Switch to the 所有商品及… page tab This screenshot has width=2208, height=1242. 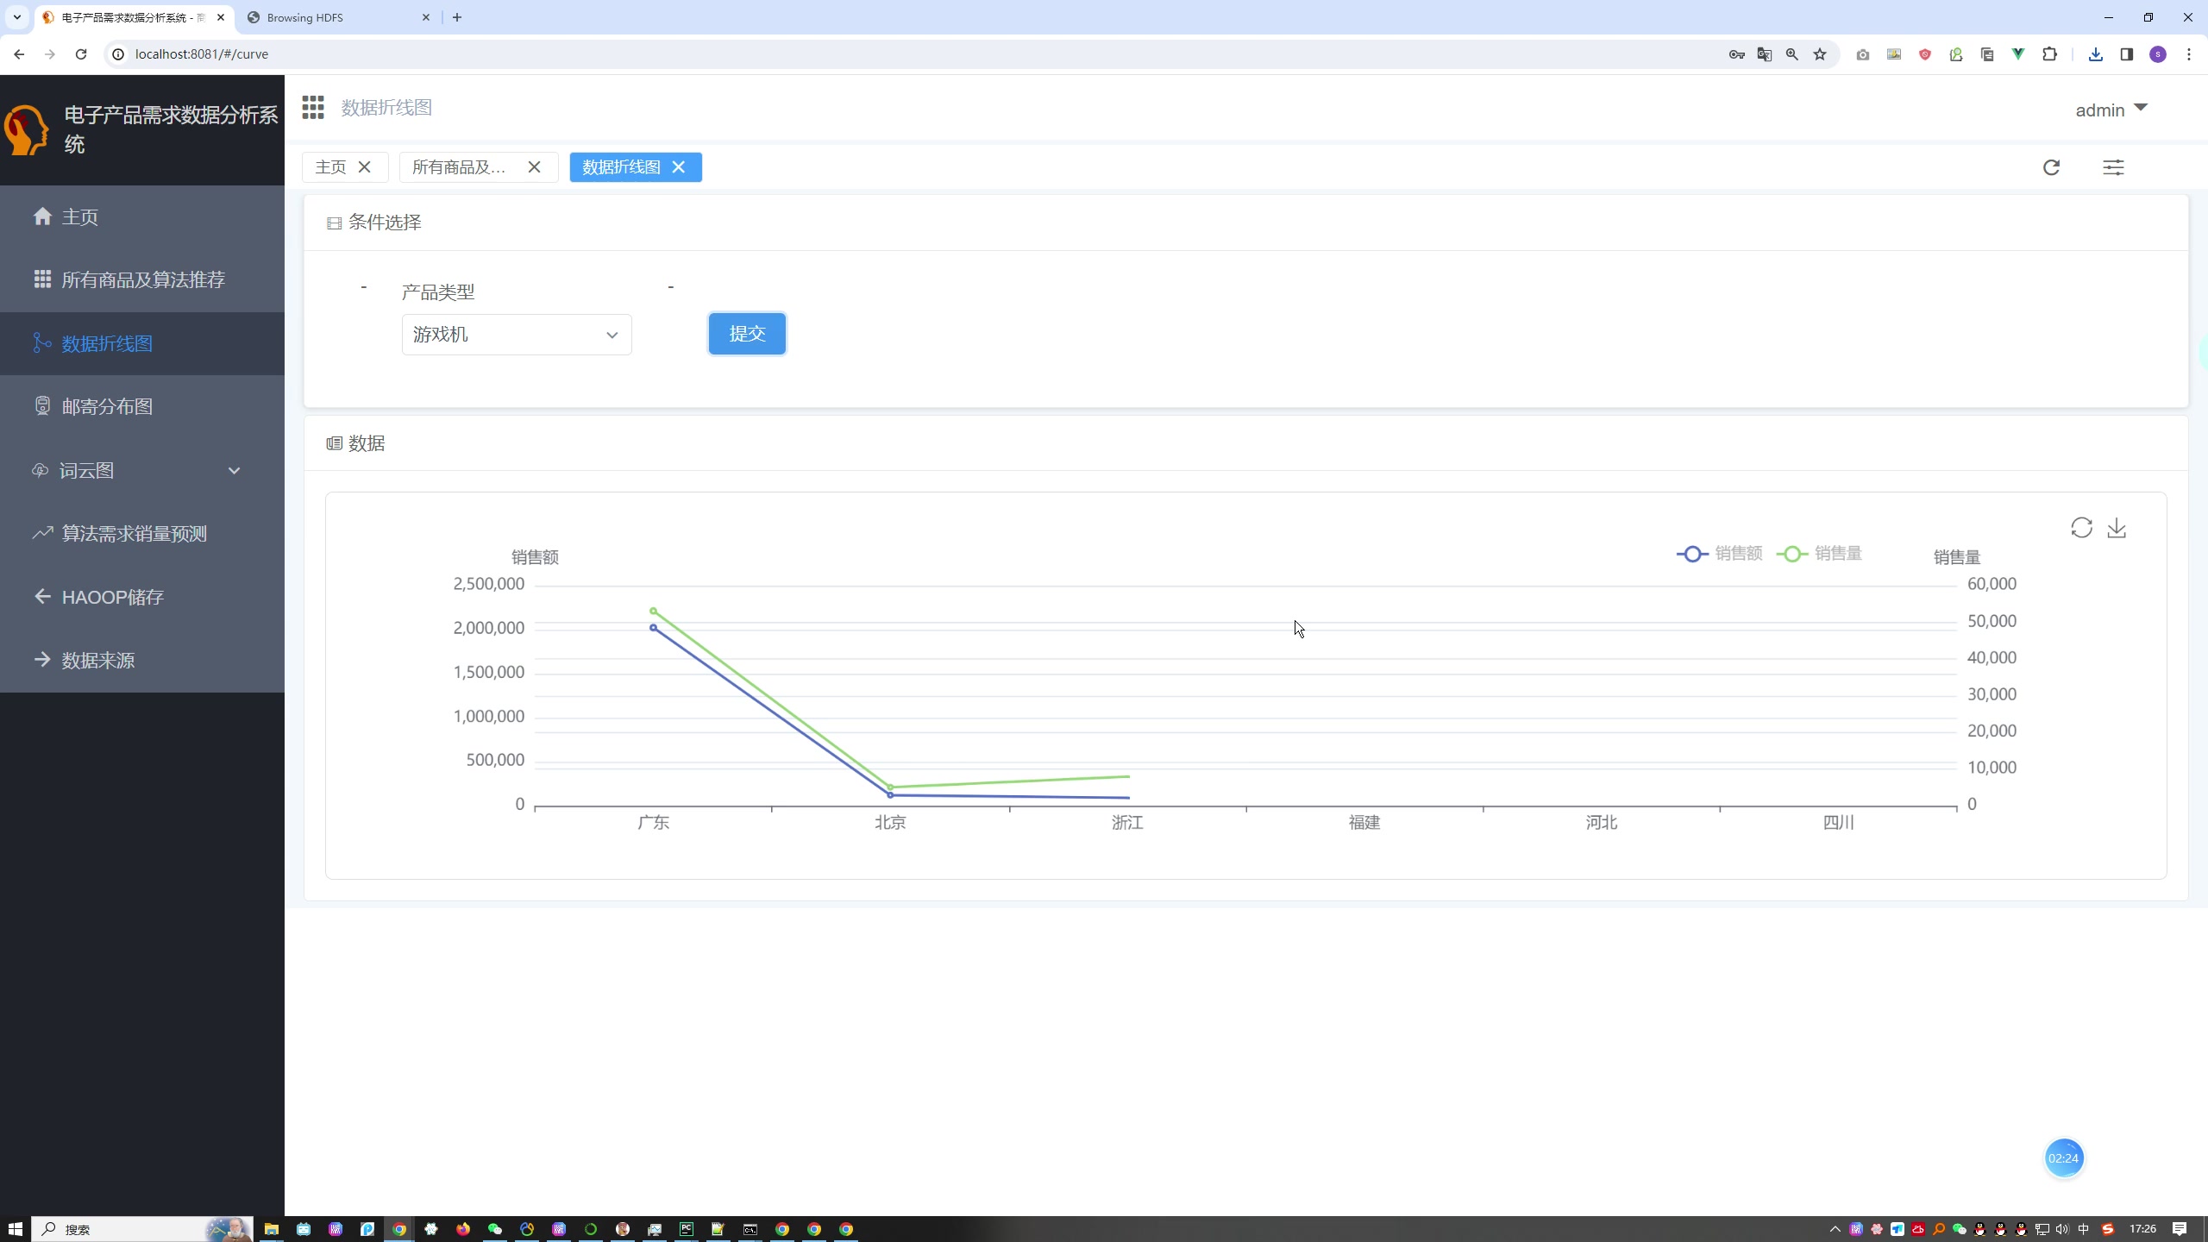click(x=459, y=167)
